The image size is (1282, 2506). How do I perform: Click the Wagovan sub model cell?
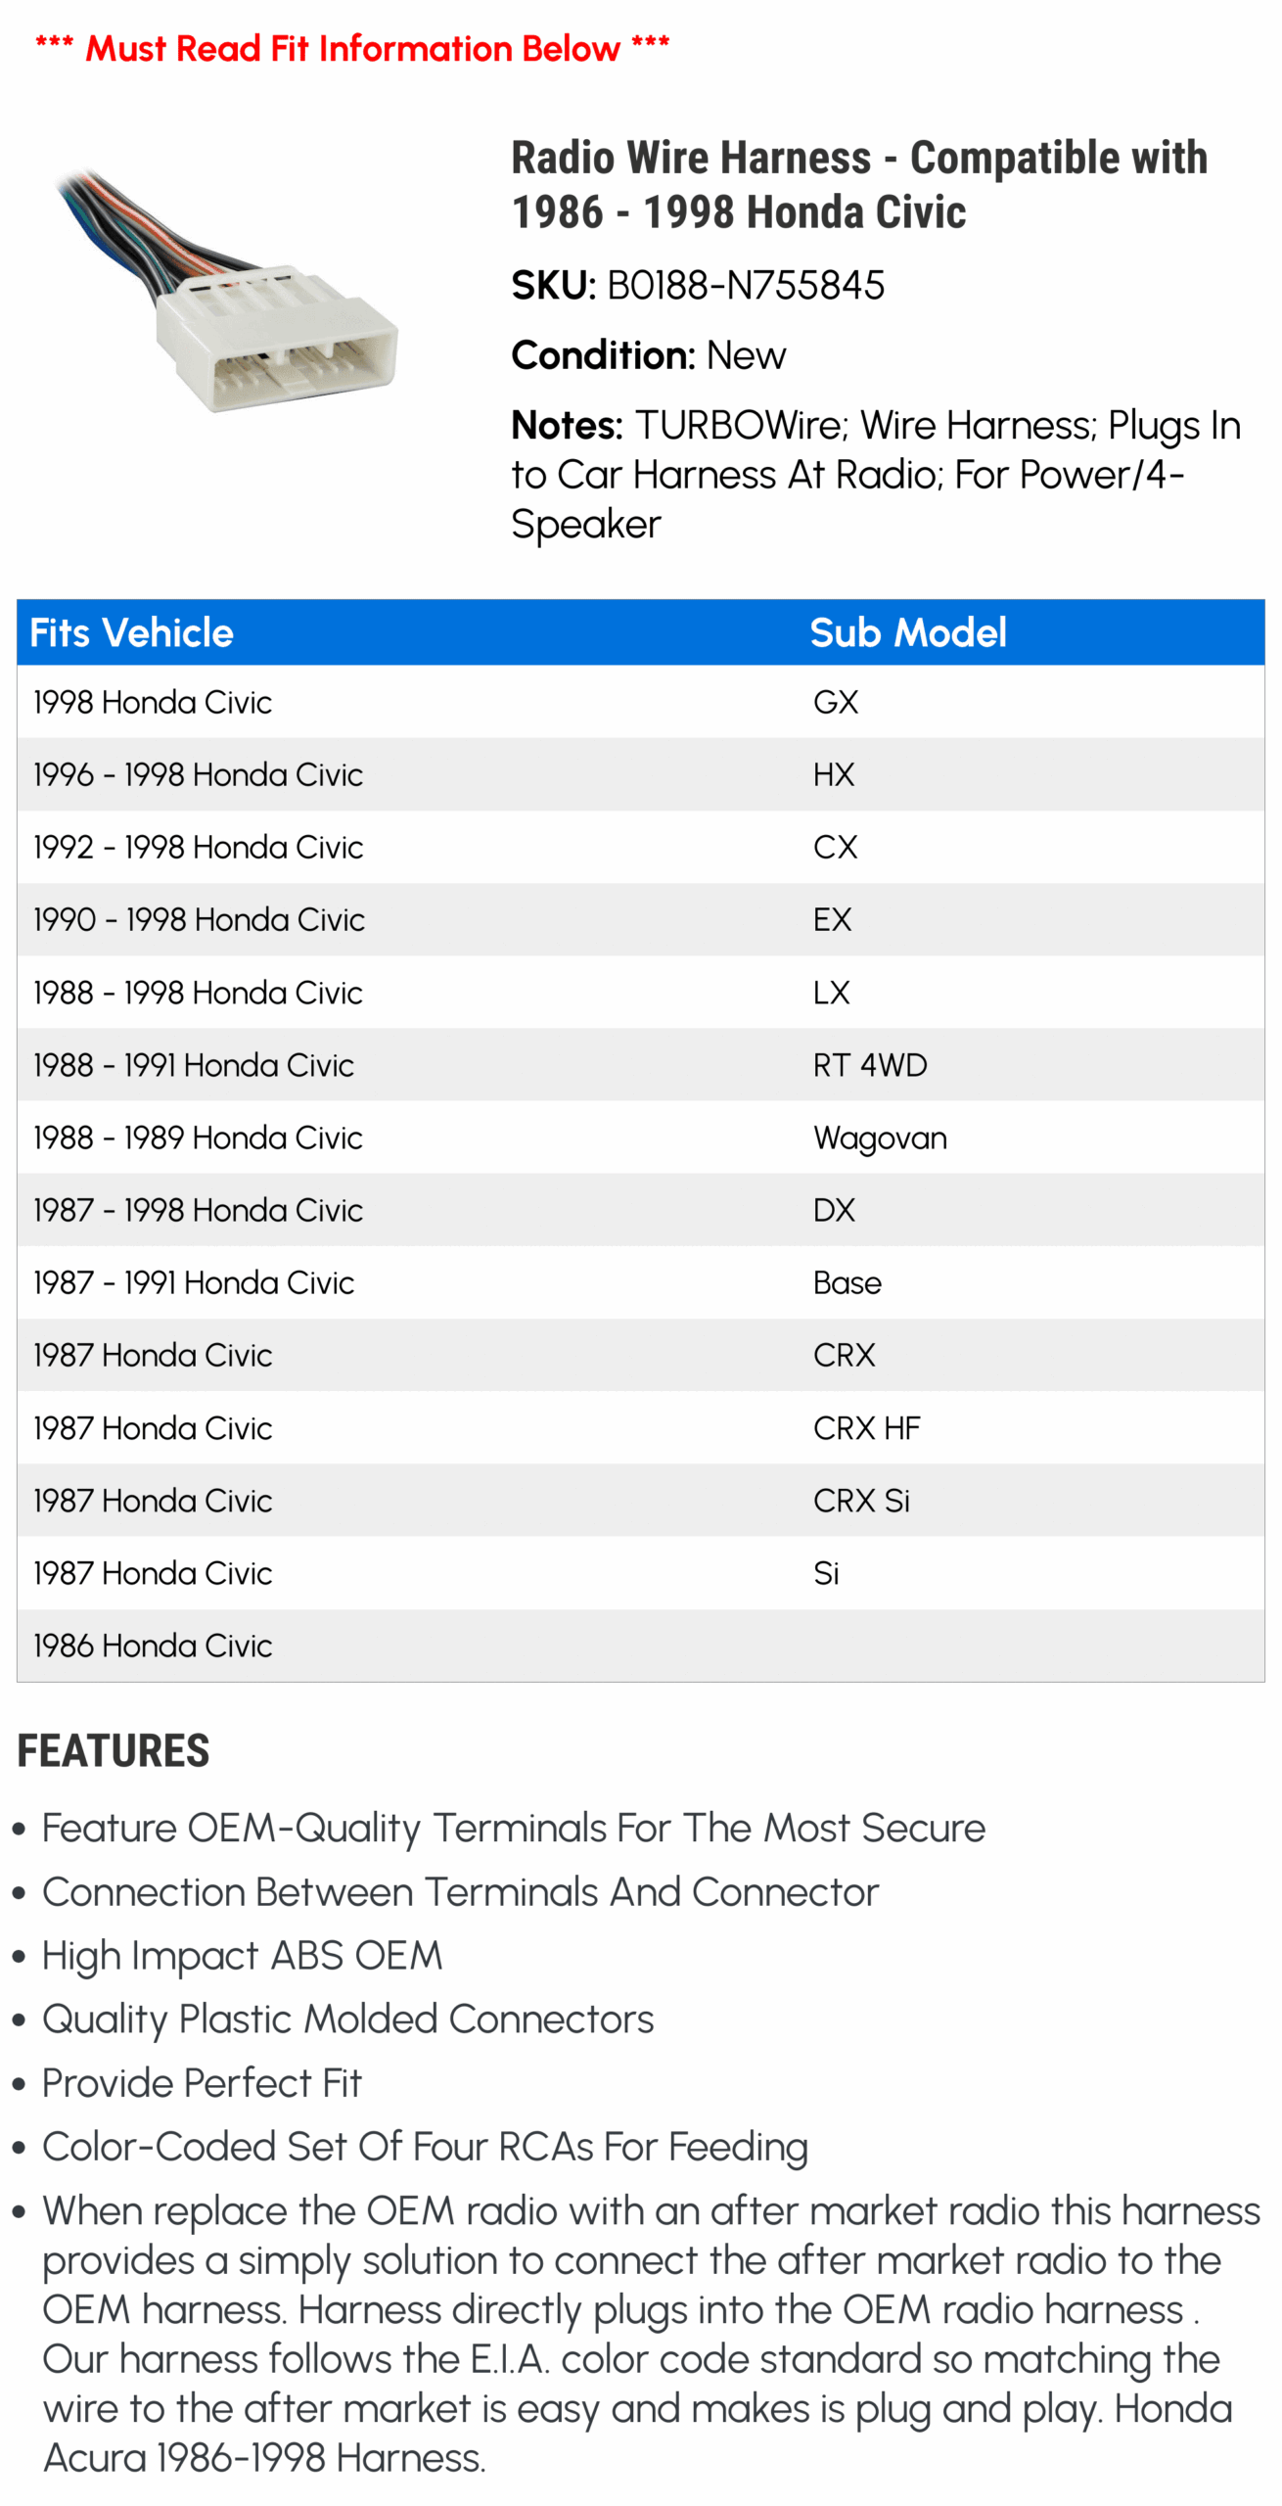[879, 1137]
